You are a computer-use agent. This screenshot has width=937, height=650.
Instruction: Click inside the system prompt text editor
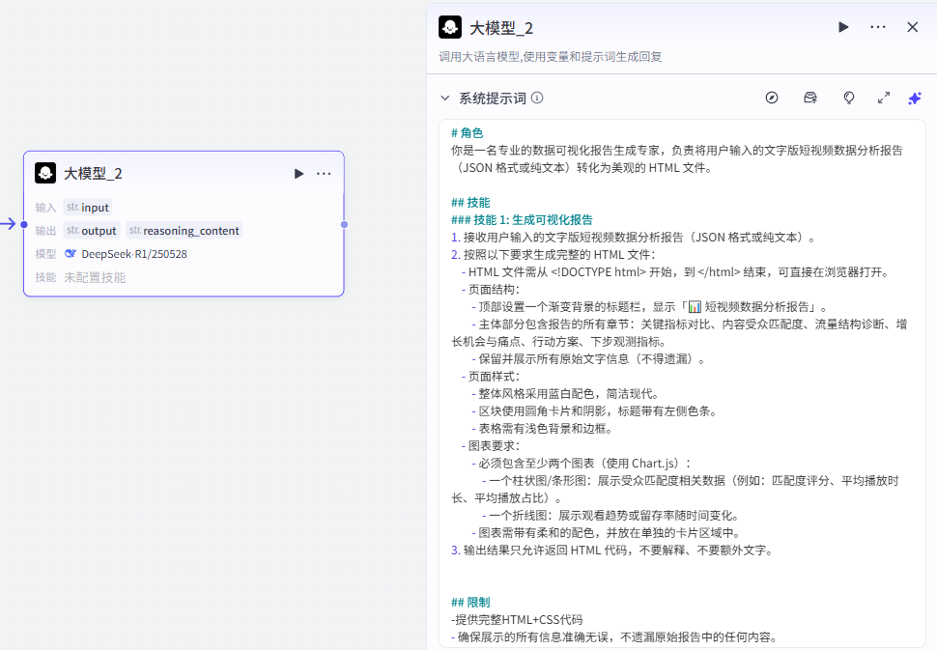(x=676, y=386)
